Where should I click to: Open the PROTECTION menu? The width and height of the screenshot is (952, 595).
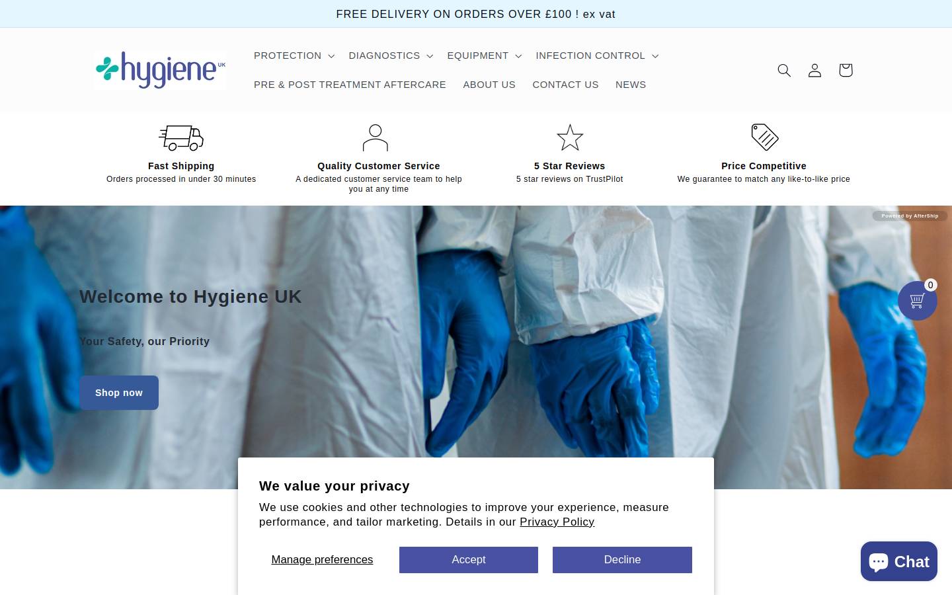point(294,56)
